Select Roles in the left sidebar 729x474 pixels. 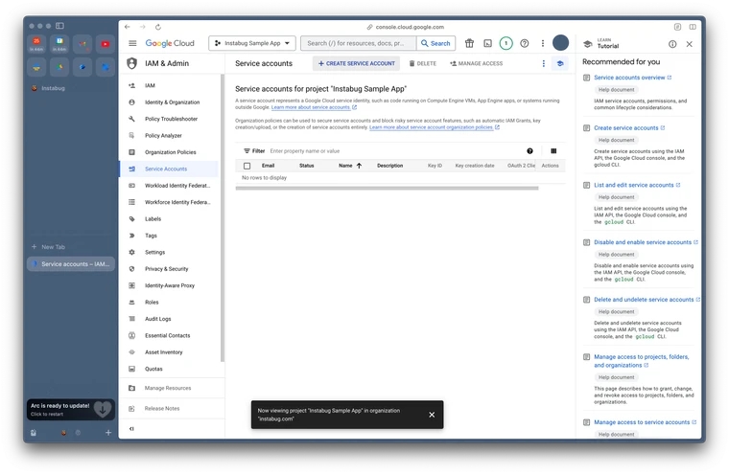click(152, 302)
